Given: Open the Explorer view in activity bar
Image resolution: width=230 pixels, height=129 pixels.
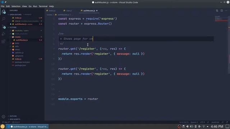Looking at the screenshot, I should tap(3, 12).
